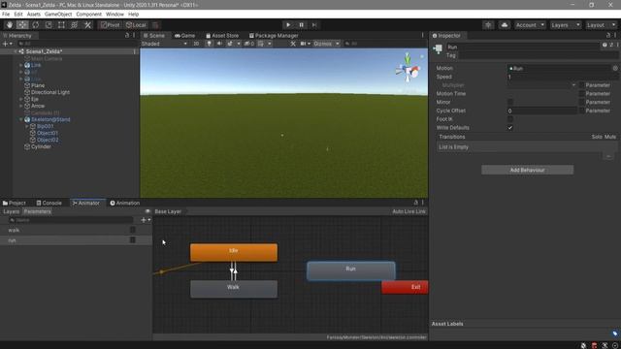
Task: Open Collab services sun icon
Action: 488,25
